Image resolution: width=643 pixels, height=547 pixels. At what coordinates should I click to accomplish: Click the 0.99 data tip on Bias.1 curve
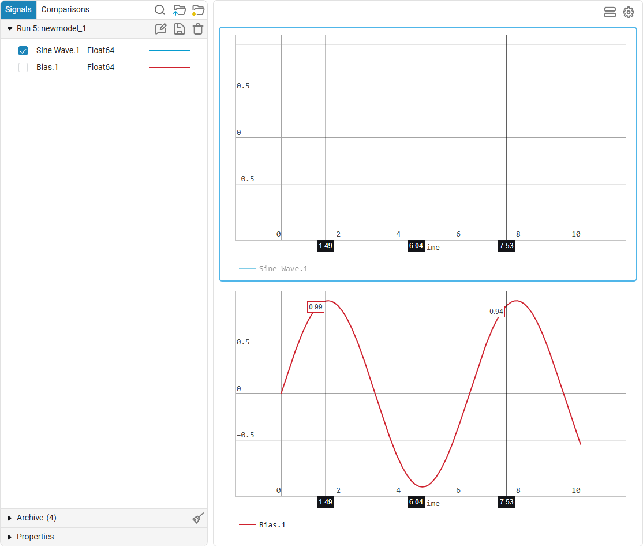[x=316, y=307]
